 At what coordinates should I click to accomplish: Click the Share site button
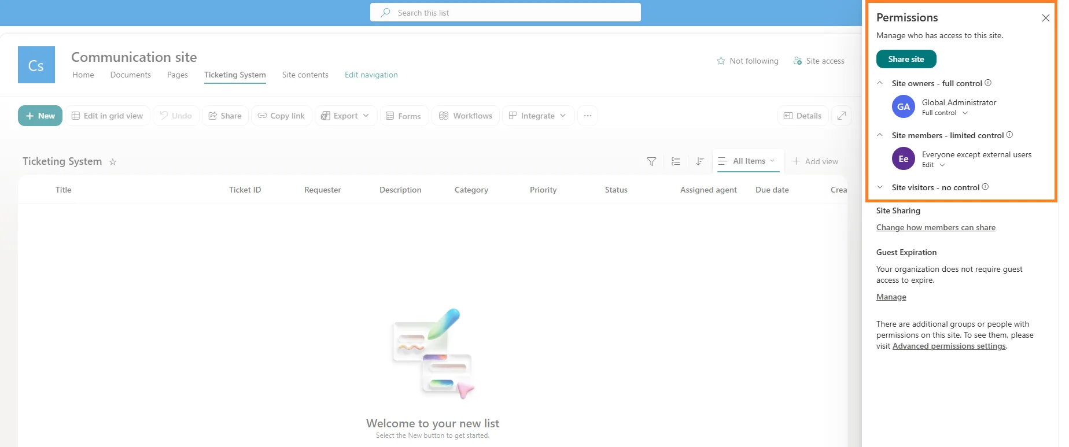click(x=906, y=59)
